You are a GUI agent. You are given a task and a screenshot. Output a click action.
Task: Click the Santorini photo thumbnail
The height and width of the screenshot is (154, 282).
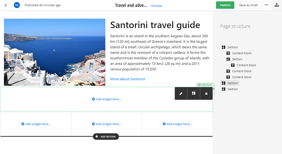click(x=55, y=52)
